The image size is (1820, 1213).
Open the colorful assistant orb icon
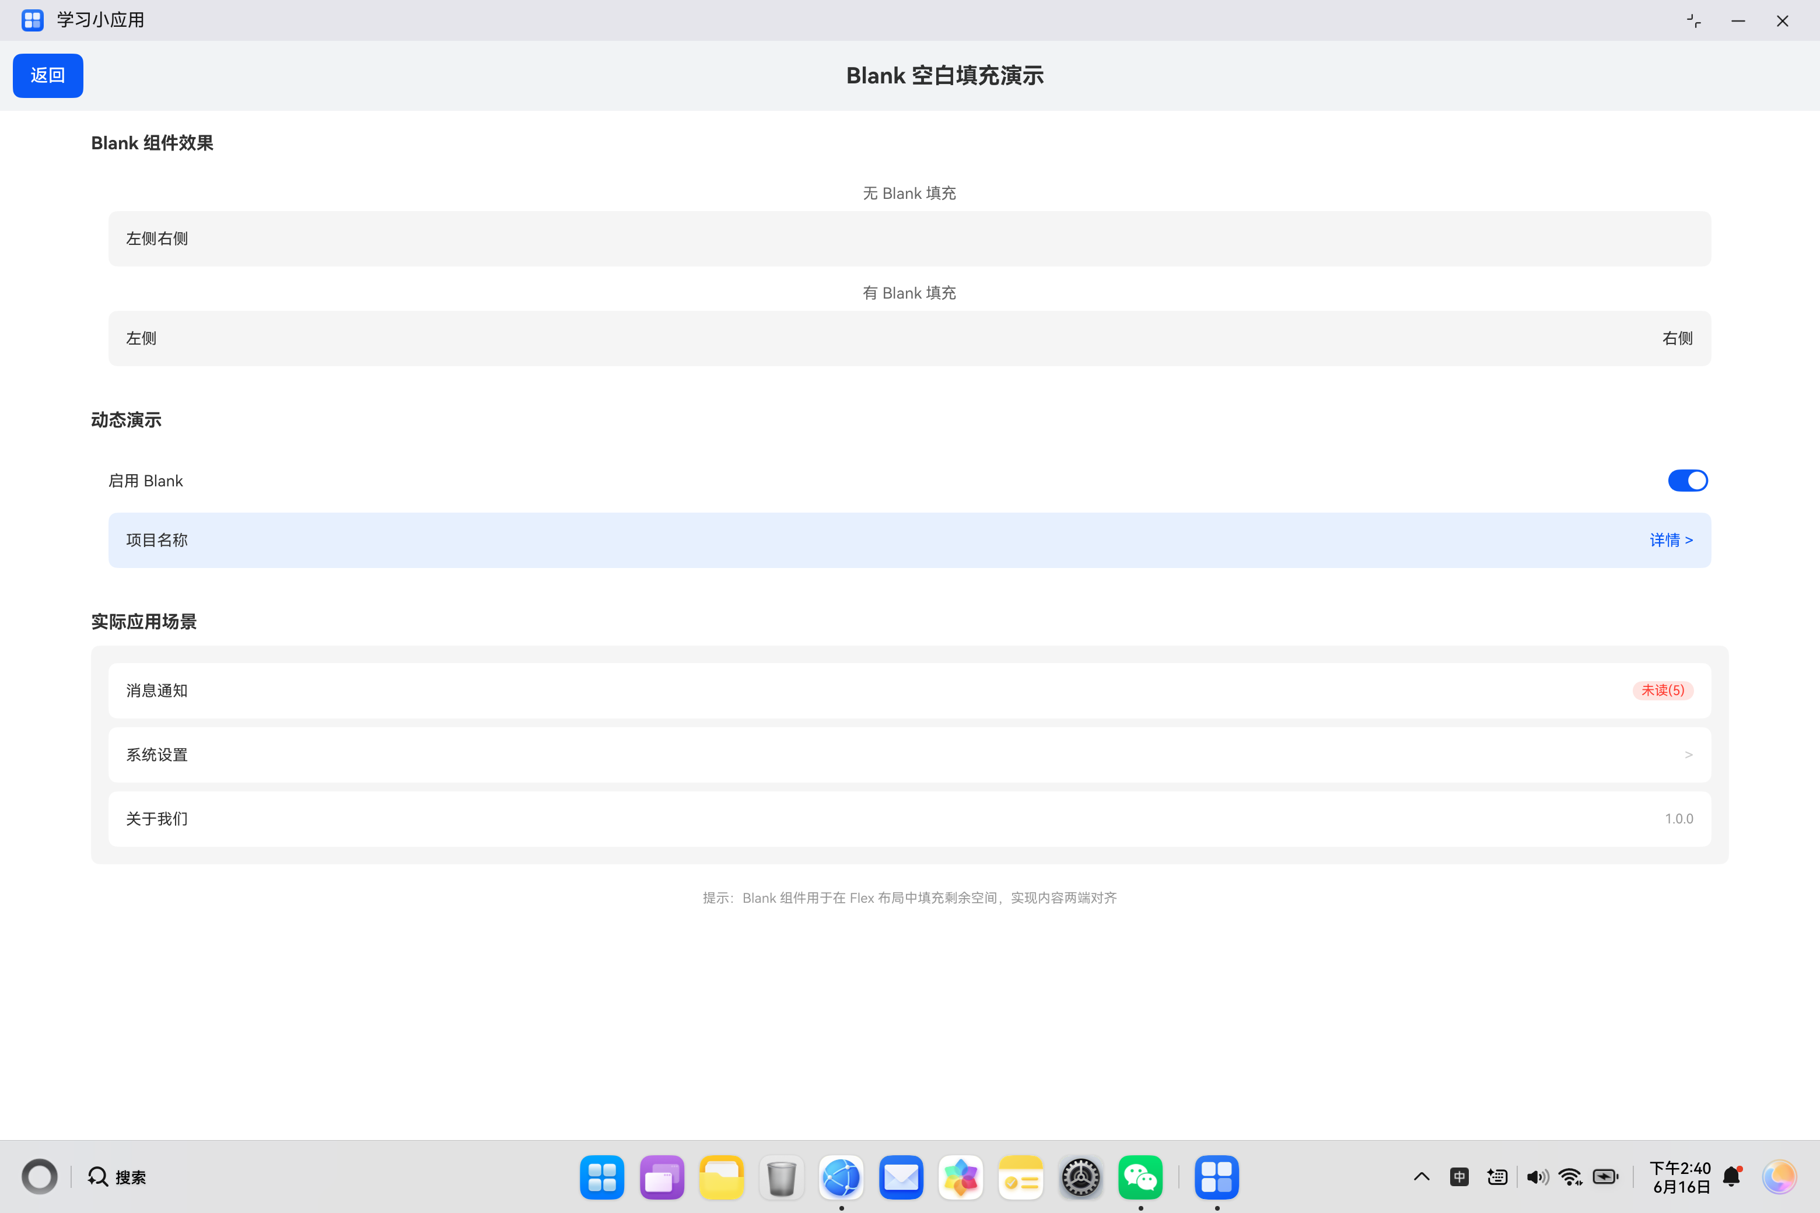(1779, 1177)
